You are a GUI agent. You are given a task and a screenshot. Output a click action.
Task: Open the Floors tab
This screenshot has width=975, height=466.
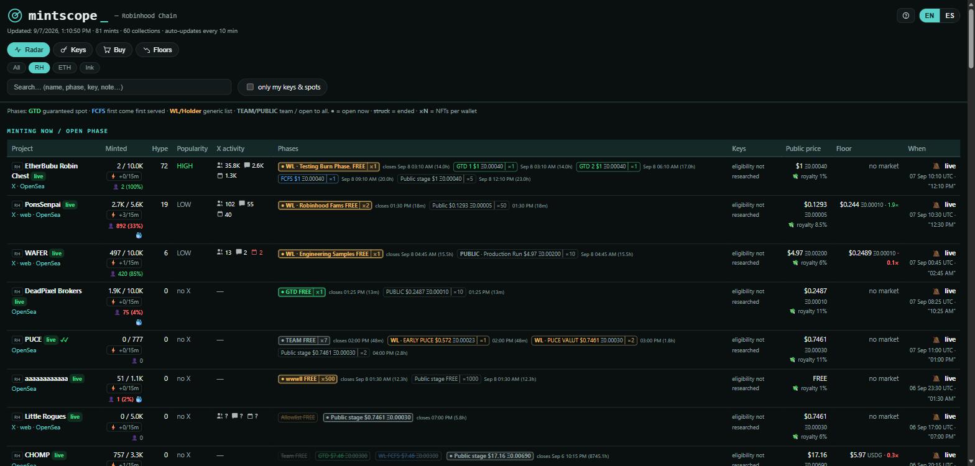[x=157, y=50]
